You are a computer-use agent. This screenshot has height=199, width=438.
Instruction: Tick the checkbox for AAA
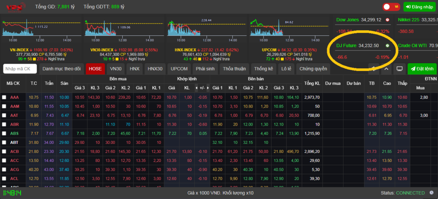point(4,97)
